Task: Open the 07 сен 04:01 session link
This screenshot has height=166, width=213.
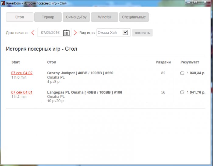Action: 22,92
